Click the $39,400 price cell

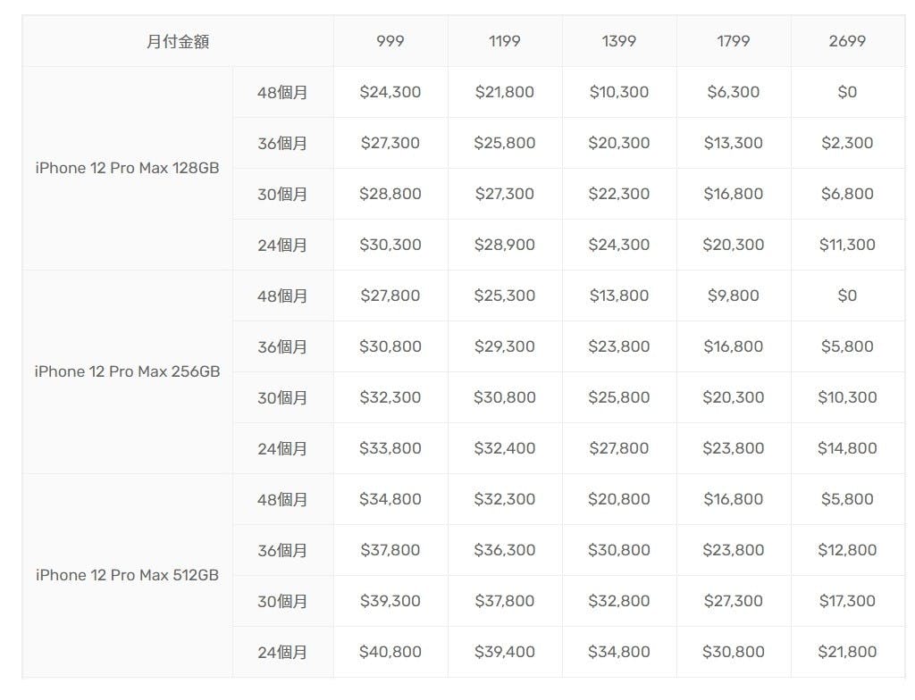[x=505, y=652]
